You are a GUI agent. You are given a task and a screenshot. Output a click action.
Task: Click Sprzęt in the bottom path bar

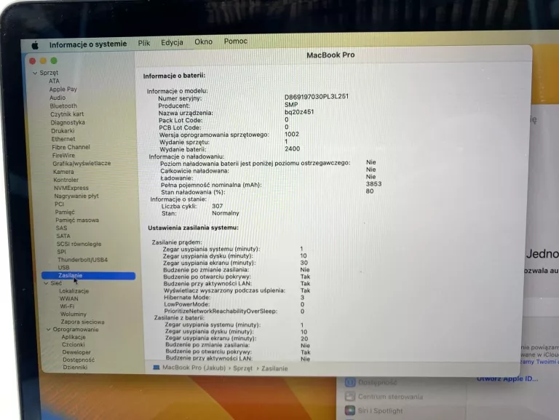(243, 368)
